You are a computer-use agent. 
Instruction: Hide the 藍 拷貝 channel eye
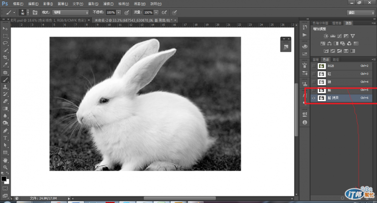coord(314,97)
